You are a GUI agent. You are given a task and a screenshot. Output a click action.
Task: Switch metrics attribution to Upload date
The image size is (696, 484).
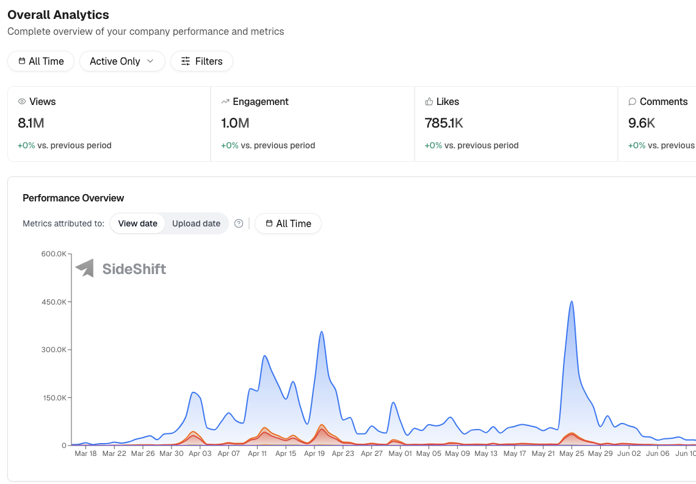click(x=196, y=223)
